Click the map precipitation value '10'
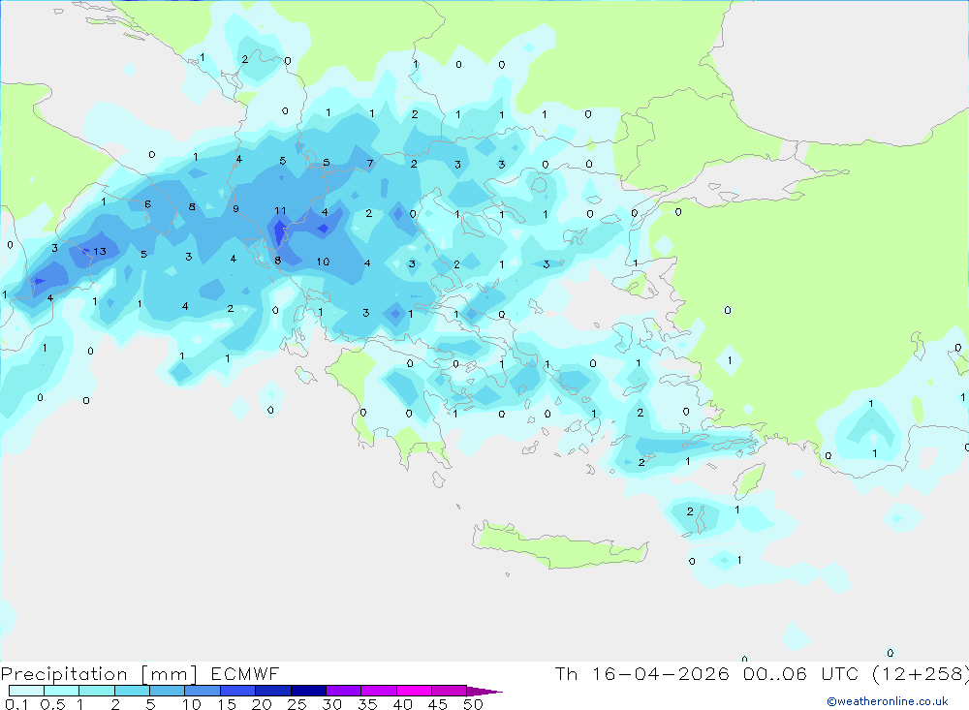The width and height of the screenshot is (969, 710). pos(323,262)
